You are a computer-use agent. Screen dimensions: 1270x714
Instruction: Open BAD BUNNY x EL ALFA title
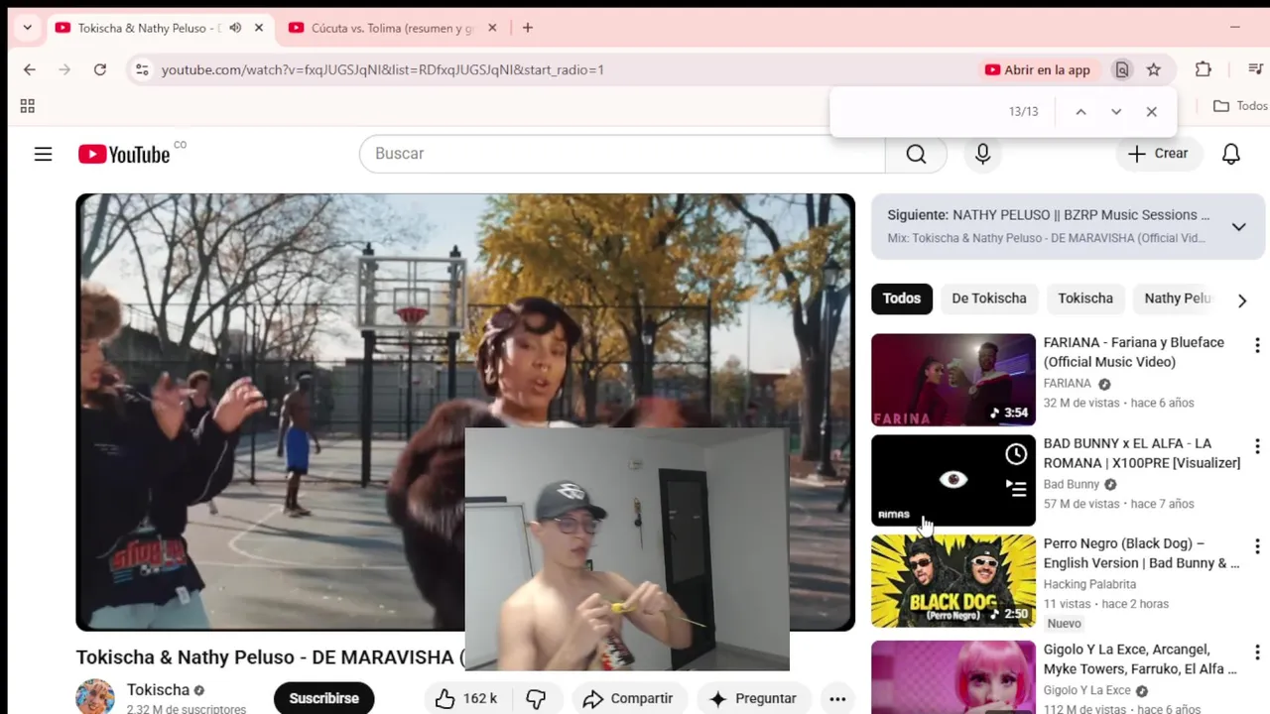tap(1142, 453)
